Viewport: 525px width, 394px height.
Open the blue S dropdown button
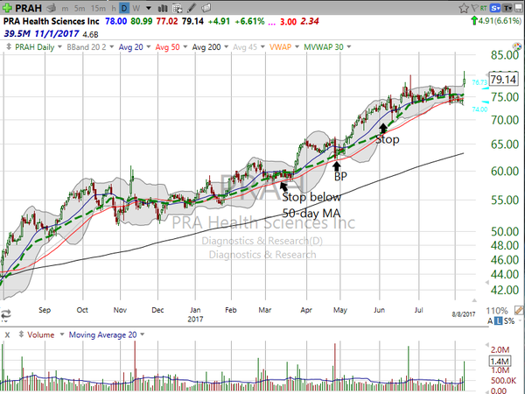[495, 8]
